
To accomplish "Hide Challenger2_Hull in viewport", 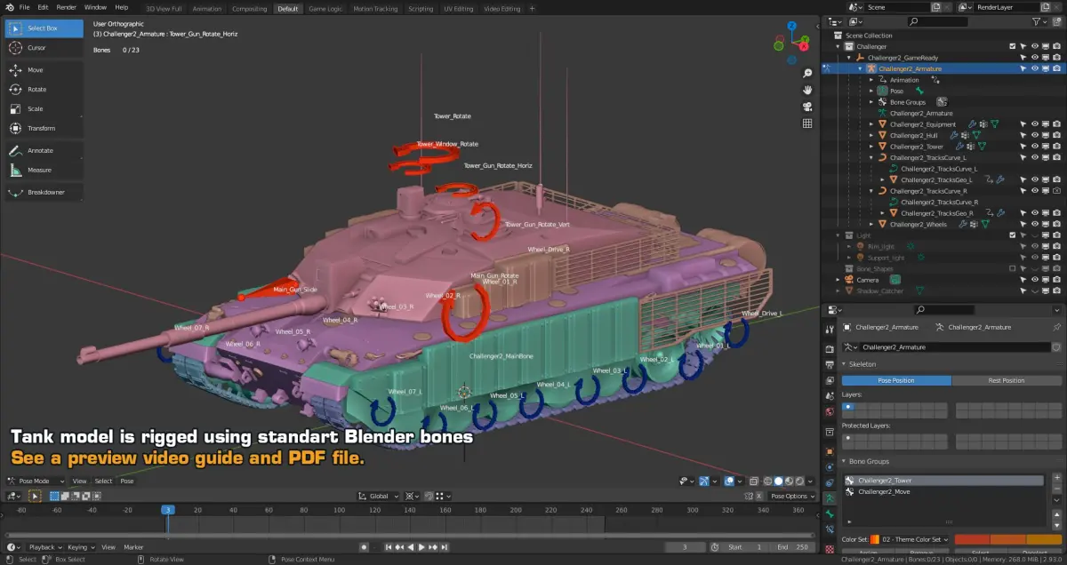I will click(x=1035, y=136).
